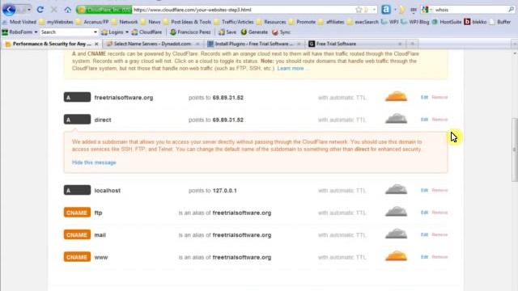
Task: Click RoboForm Generate password button
Action: tap(254, 32)
